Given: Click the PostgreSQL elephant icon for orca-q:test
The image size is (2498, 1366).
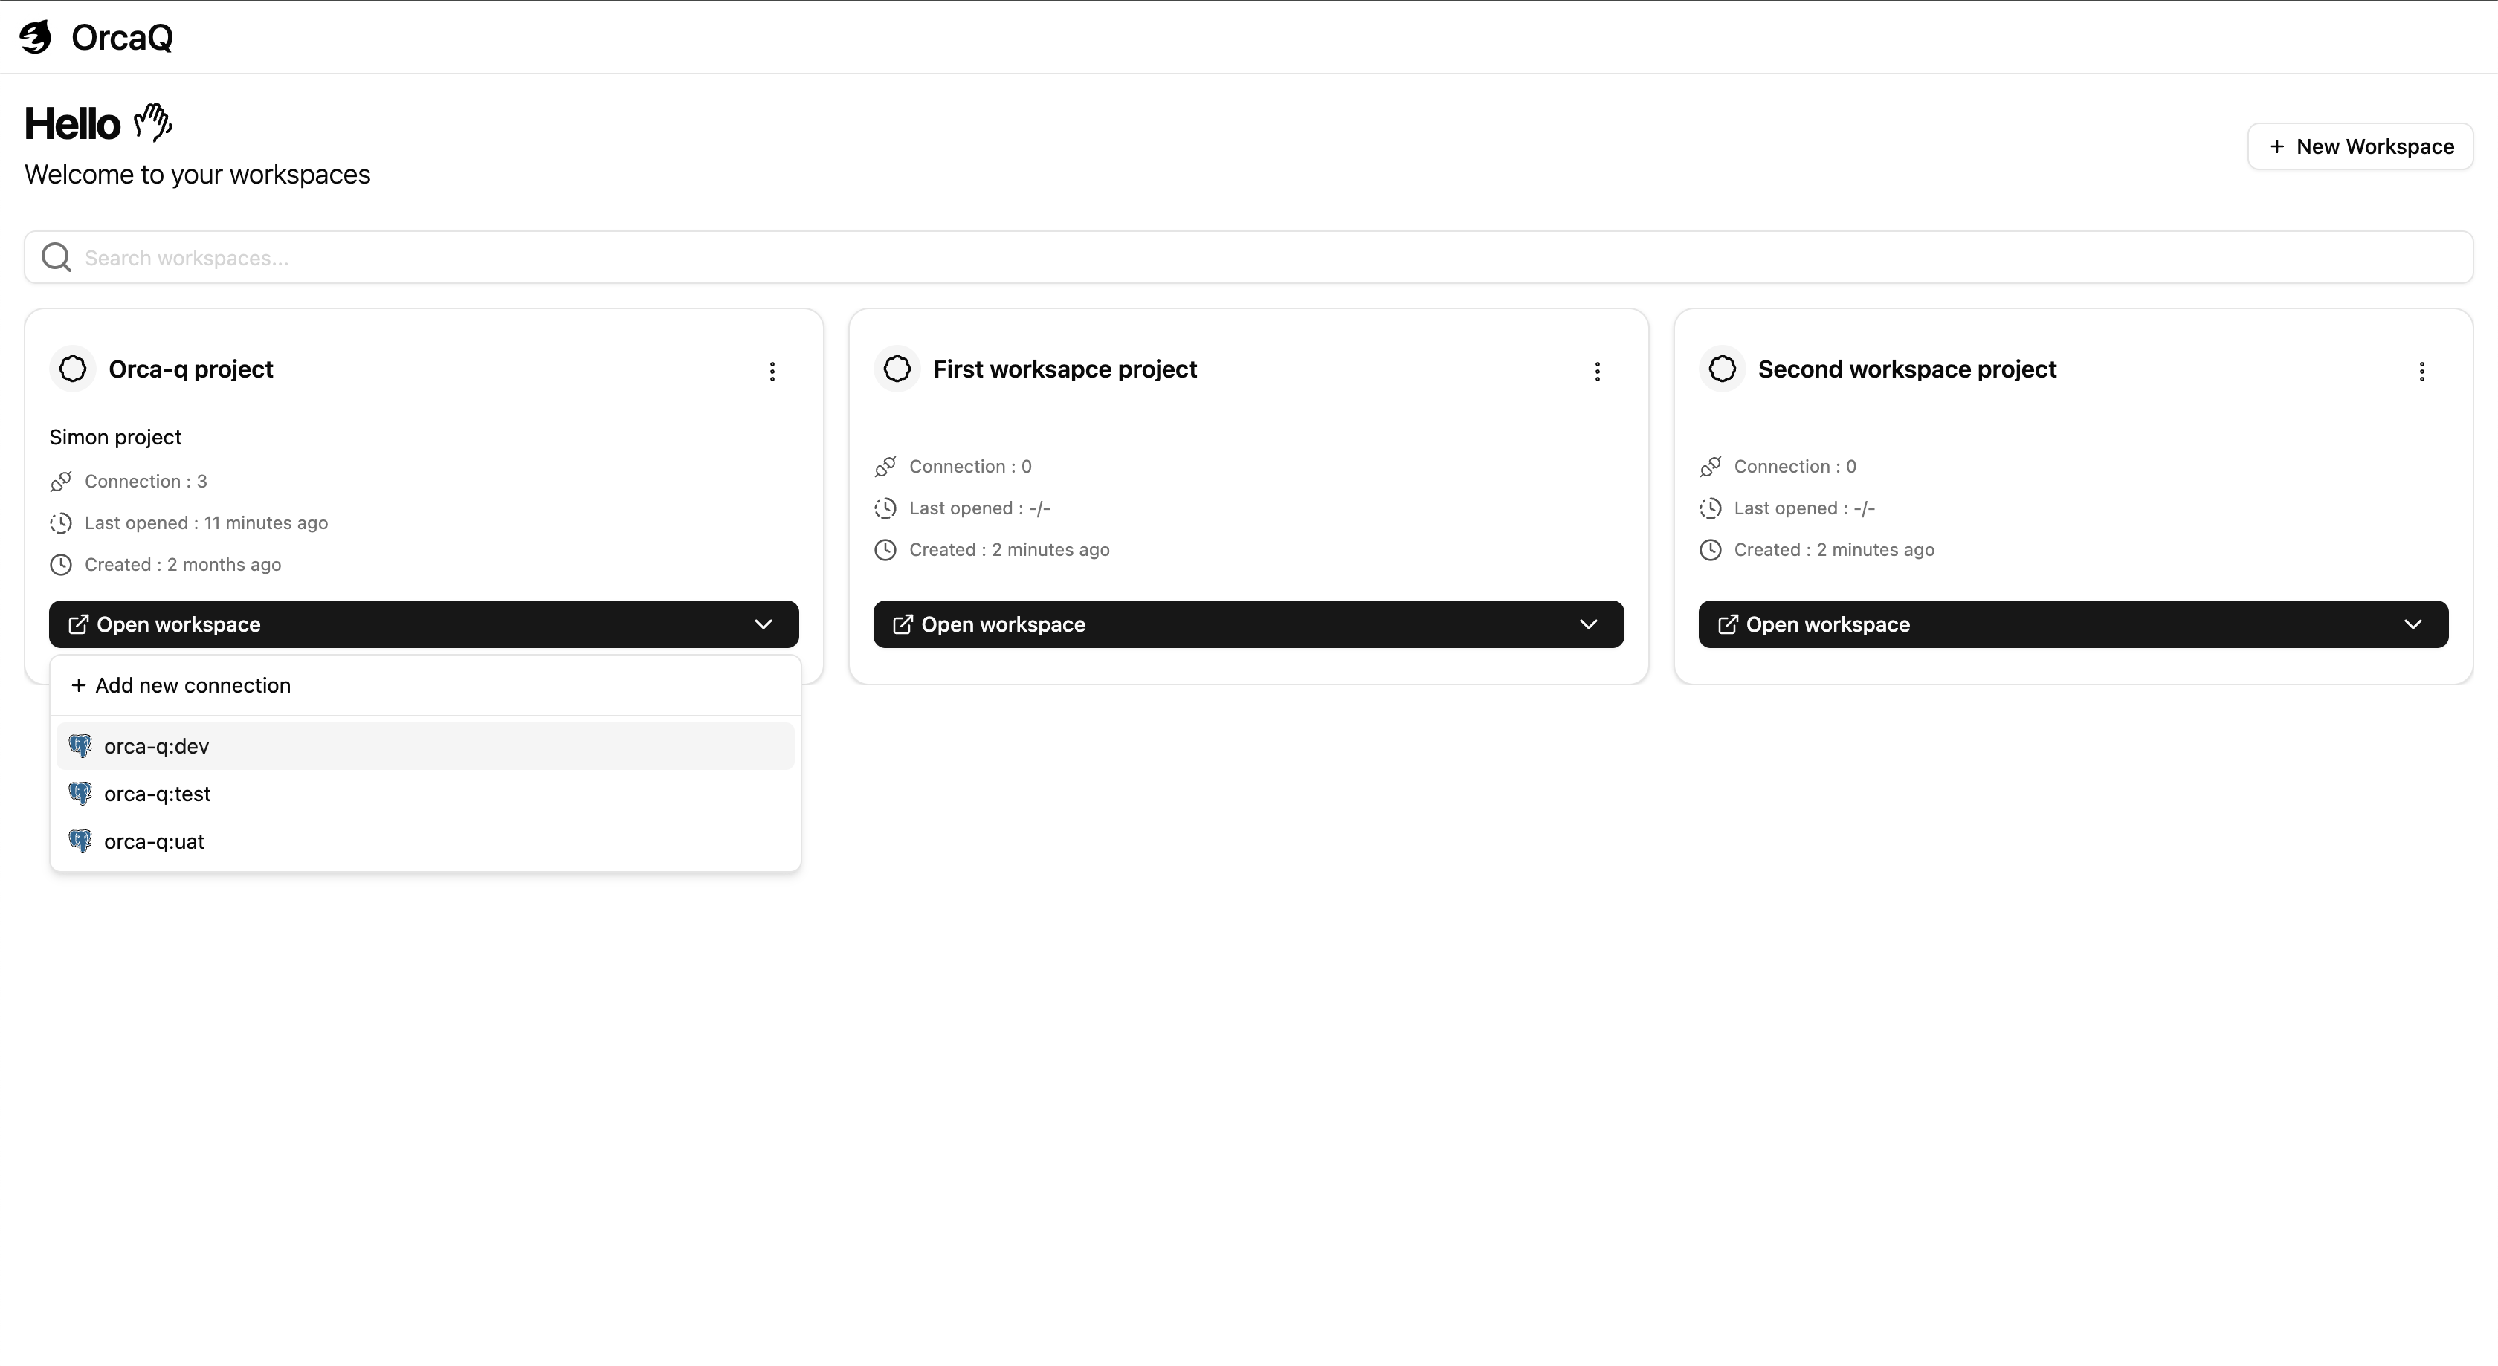Looking at the screenshot, I should click(82, 792).
